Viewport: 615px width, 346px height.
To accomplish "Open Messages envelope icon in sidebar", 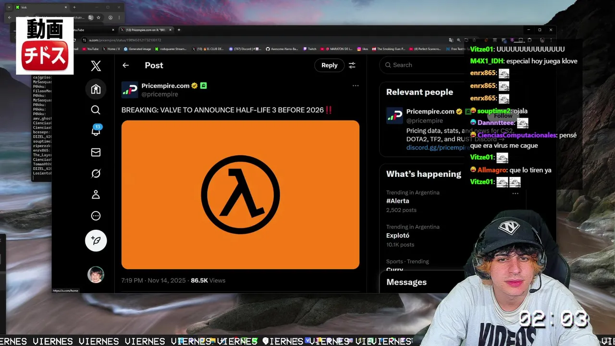I will click(x=96, y=152).
